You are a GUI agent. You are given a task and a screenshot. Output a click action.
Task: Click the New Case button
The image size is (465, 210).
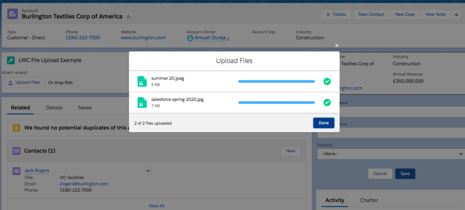[x=405, y=14]
